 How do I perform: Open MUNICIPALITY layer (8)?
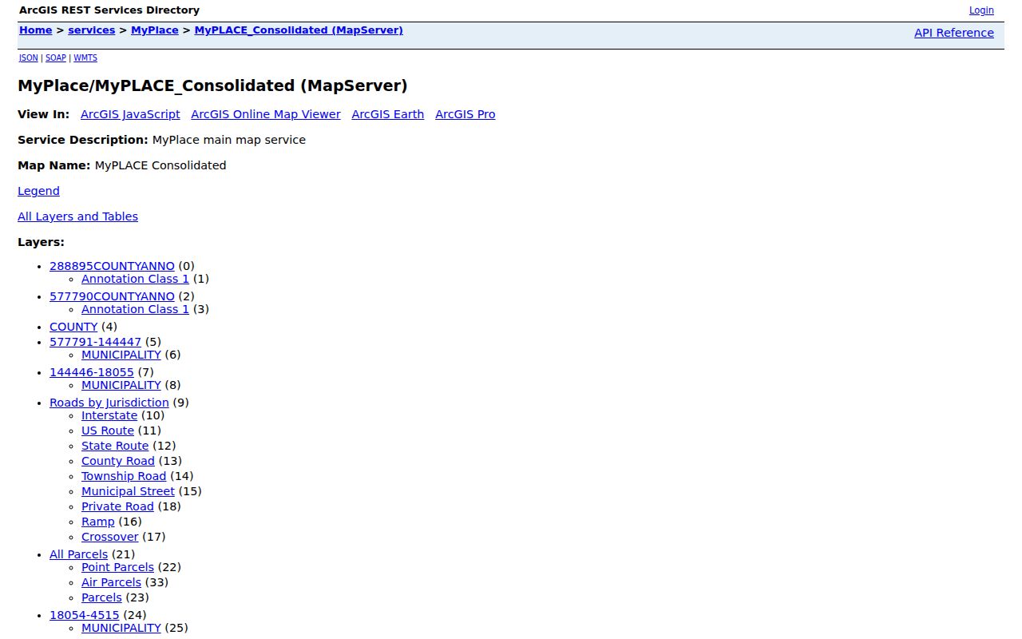[x=121, y=385]
